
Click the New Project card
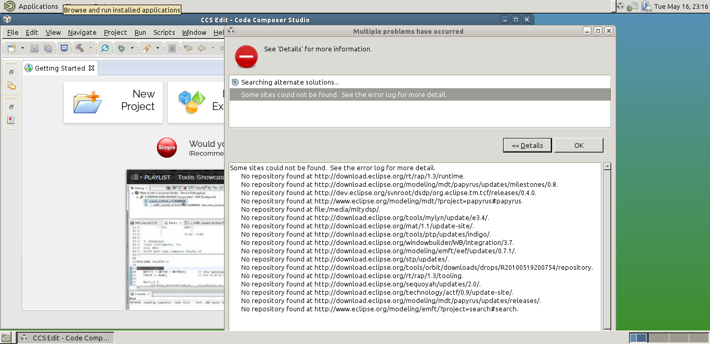[113, 102]
